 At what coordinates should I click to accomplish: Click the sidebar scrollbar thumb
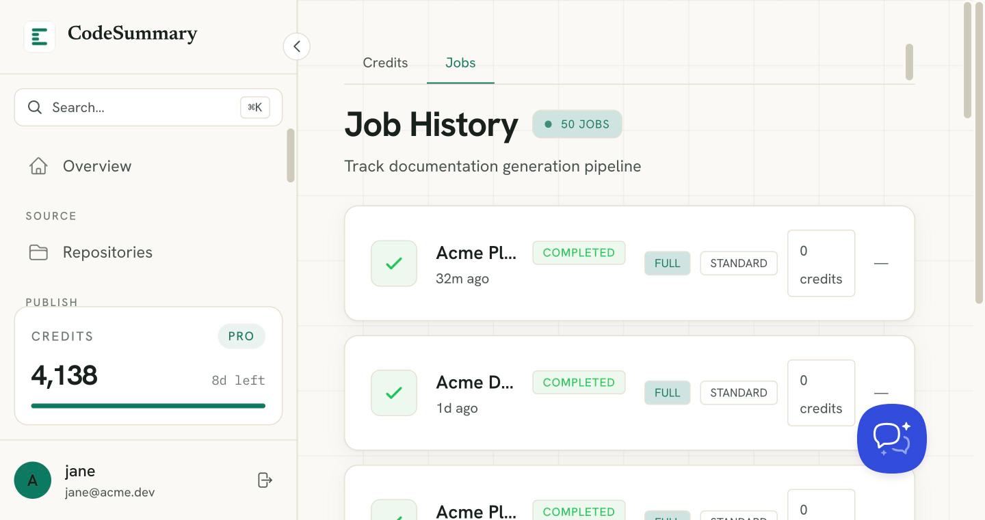[x=291, y=156]
